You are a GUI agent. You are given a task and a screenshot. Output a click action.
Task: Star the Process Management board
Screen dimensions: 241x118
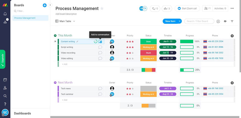click(x=102, y=8)
